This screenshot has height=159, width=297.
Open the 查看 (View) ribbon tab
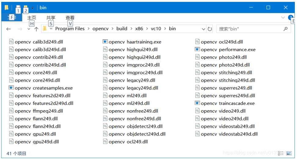70,18
